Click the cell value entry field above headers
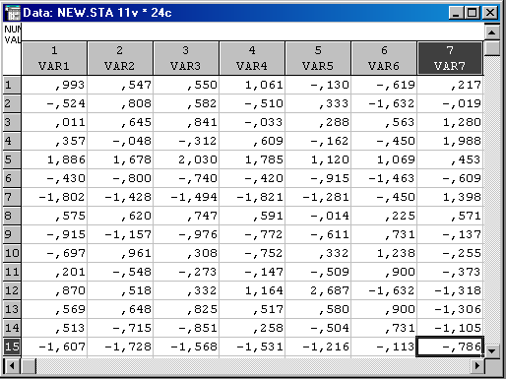Screen dimensions: 506x379 point(252,32)
